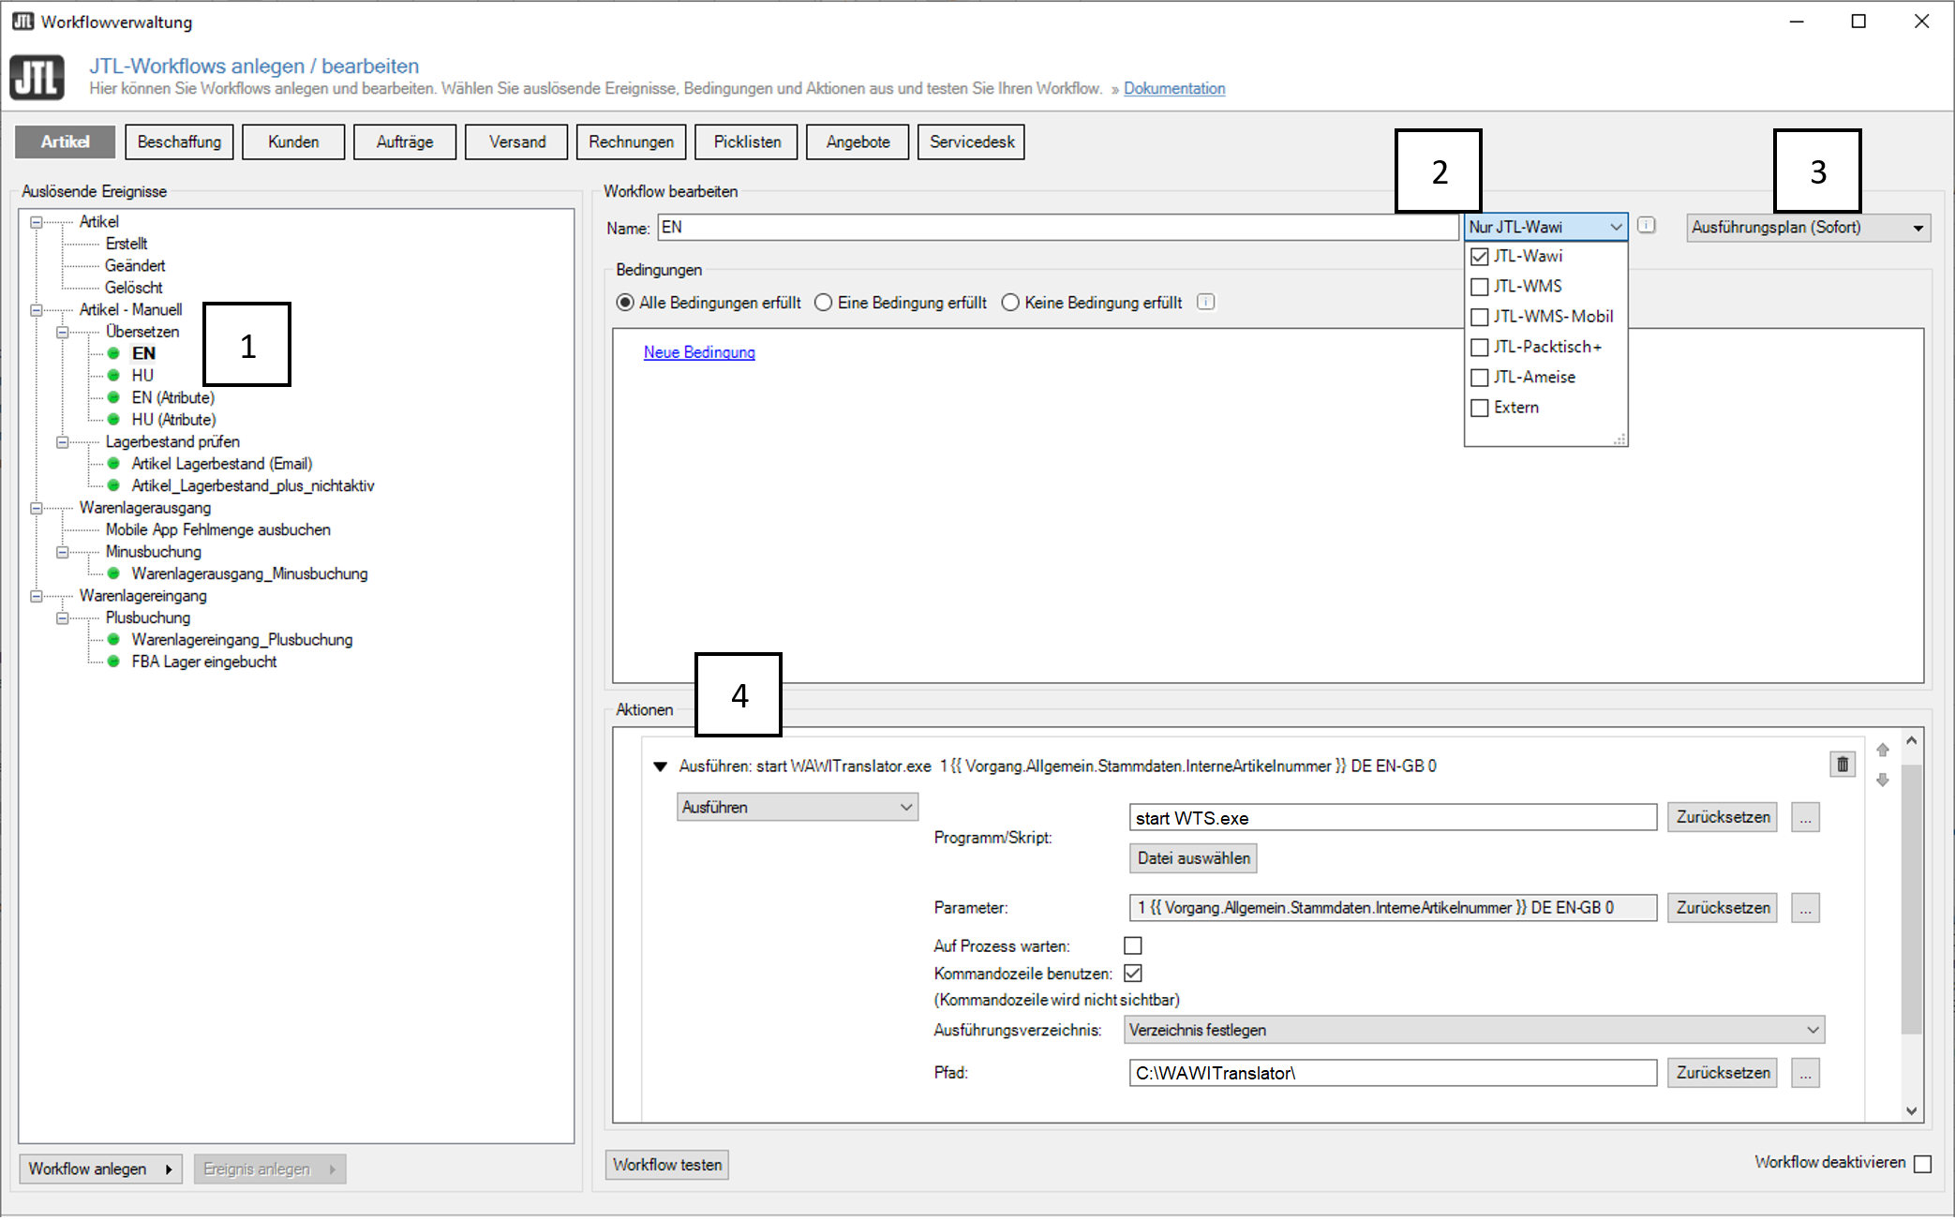Select green status dot of Warenlagereingang_Plusbuchung
1955x1220 pixels.
click(113, 639)
